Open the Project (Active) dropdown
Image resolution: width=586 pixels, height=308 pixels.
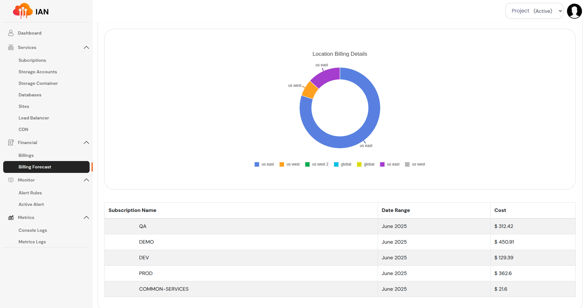[x=534, y=11]
